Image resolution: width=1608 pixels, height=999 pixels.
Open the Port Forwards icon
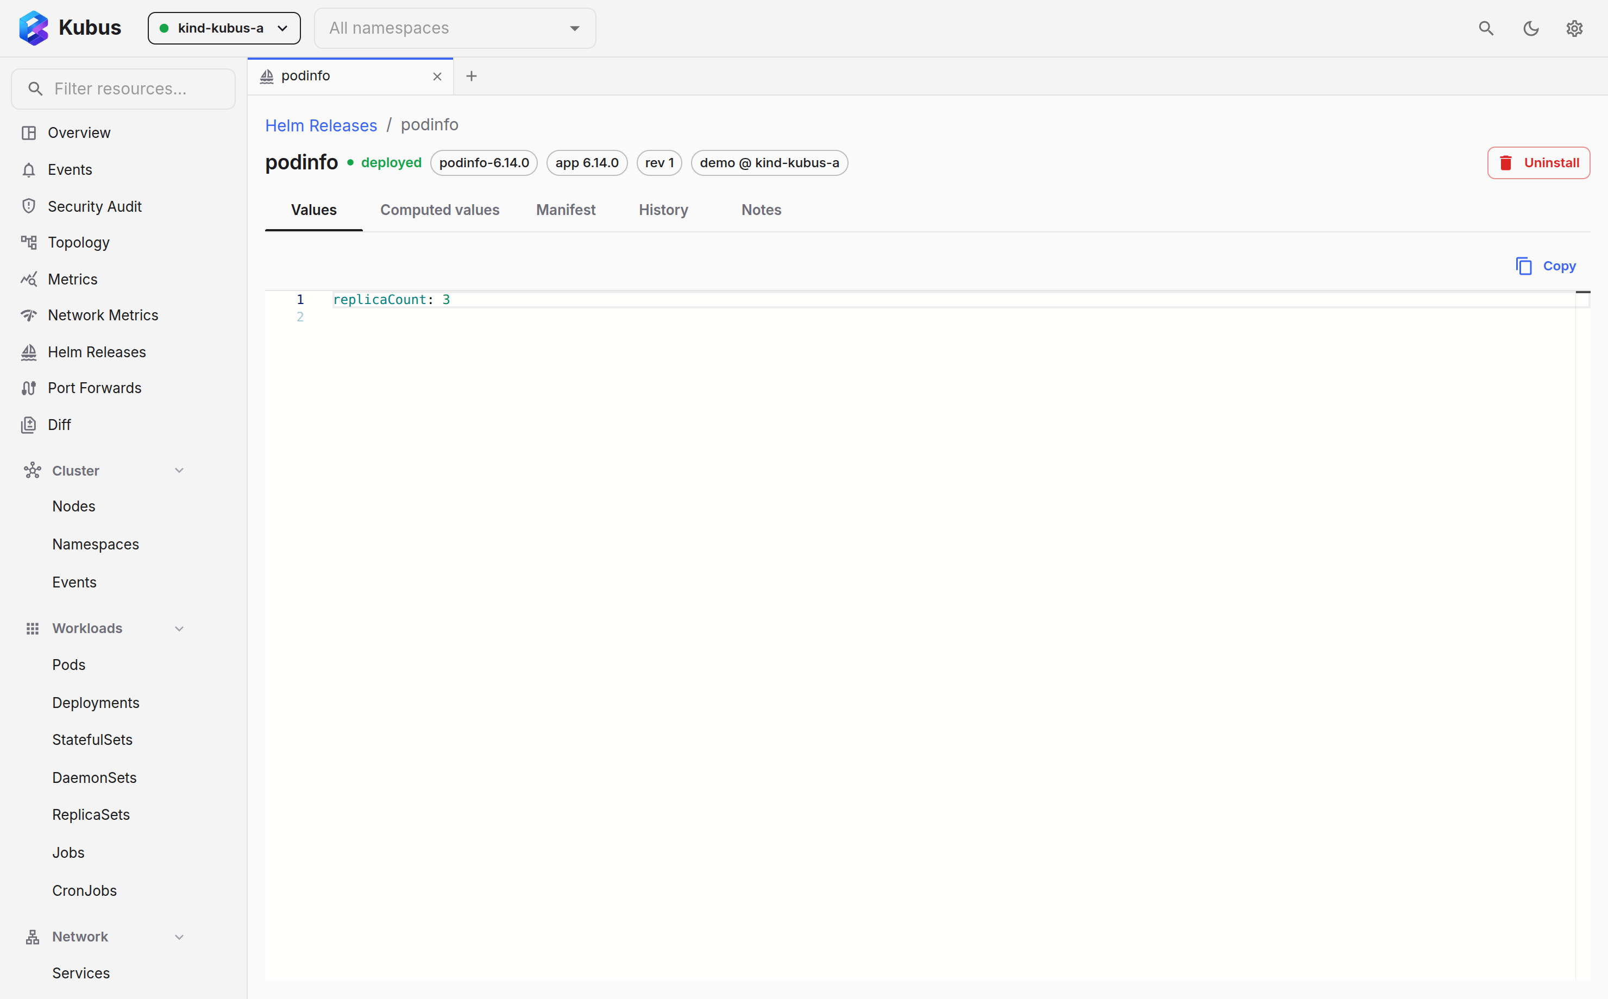tap(28, 388)
